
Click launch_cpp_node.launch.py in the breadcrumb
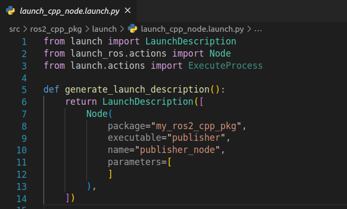point(192,29)
